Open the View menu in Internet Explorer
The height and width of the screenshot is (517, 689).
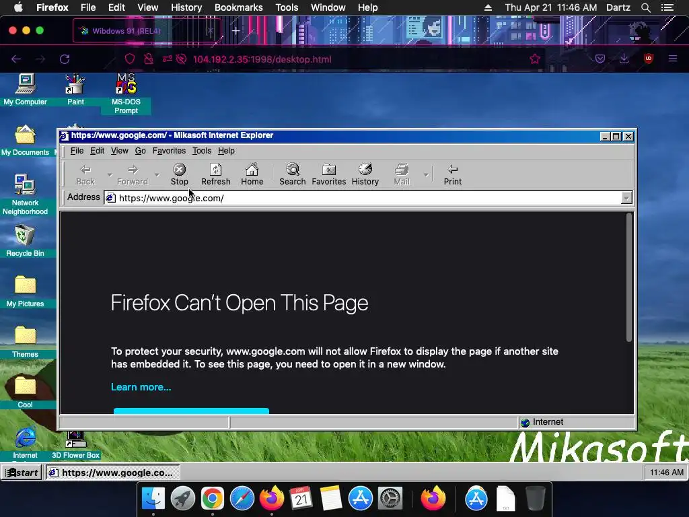(120, 151)
